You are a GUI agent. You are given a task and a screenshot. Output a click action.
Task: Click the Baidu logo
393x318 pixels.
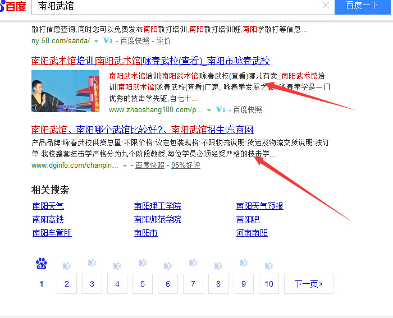13,6
